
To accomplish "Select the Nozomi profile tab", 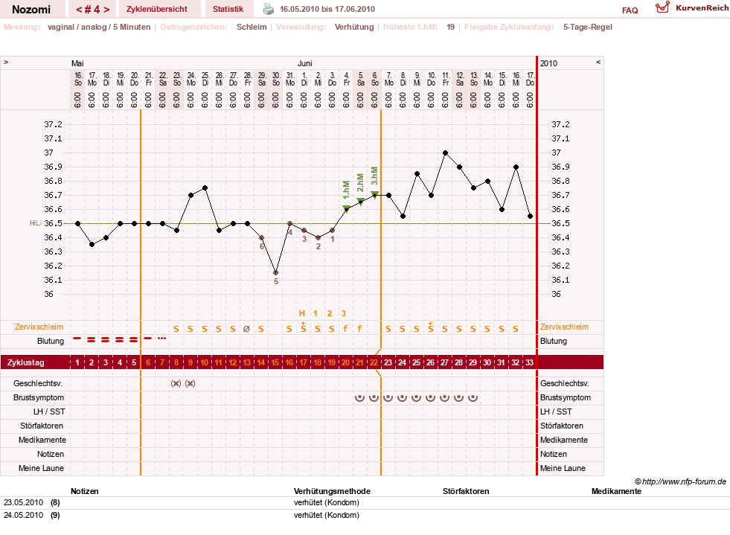I will pos(31,9).
